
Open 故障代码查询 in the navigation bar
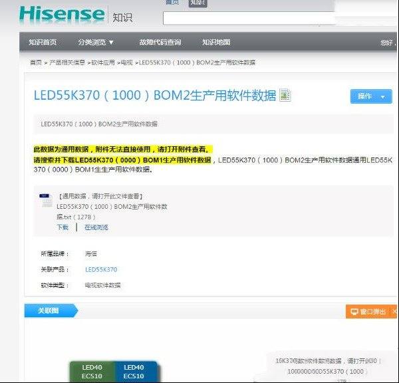point(160,43)
